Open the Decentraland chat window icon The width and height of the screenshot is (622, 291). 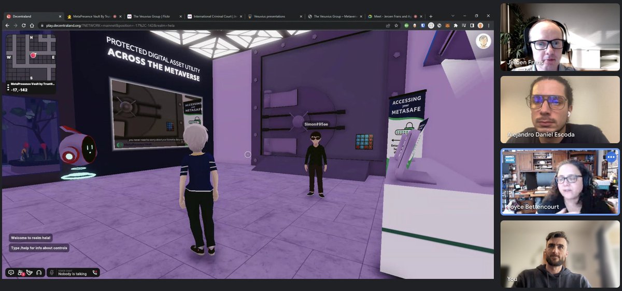pyautogui.click(x=11, y=272)
